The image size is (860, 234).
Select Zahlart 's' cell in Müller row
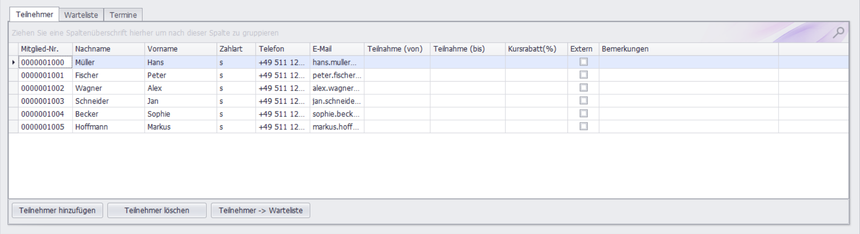(236, 62)
